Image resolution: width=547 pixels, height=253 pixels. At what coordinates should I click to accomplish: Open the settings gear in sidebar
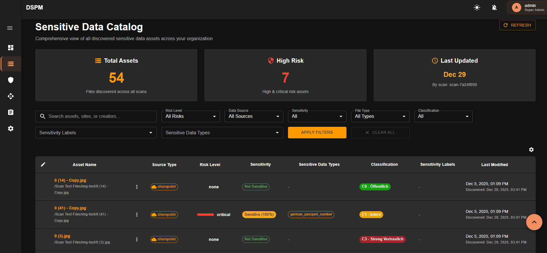coord(11,129)
